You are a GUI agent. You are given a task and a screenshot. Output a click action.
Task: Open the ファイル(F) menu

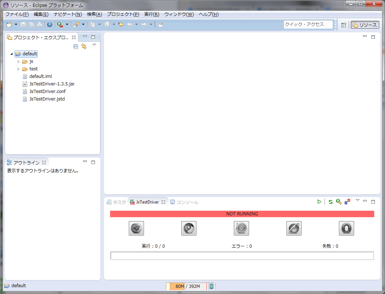pyautogui.click(x=17, y=14)
